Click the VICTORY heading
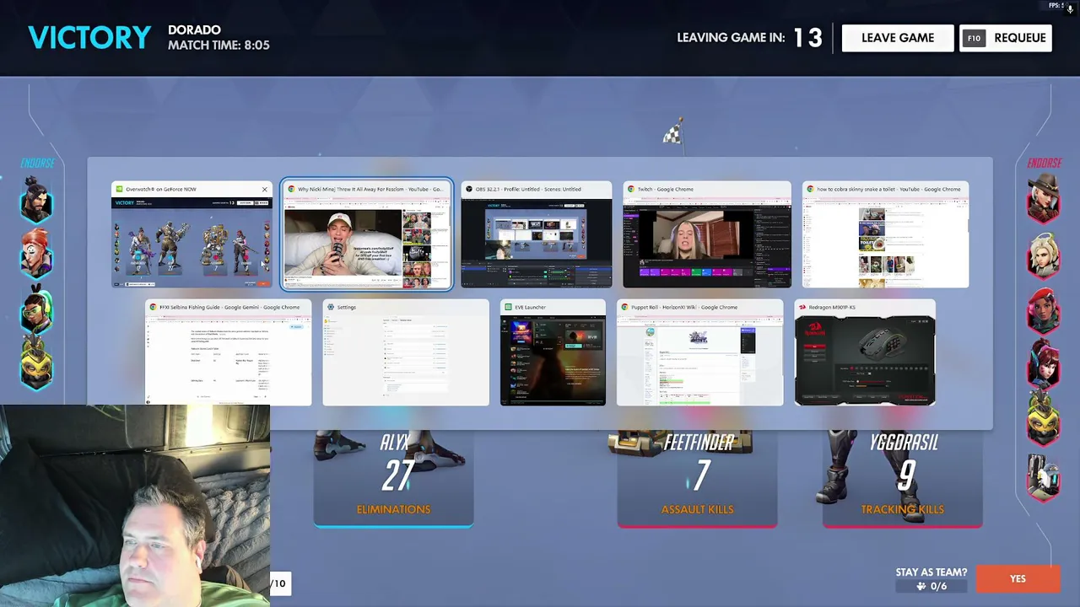1080x607 pixels. (89, 38)
